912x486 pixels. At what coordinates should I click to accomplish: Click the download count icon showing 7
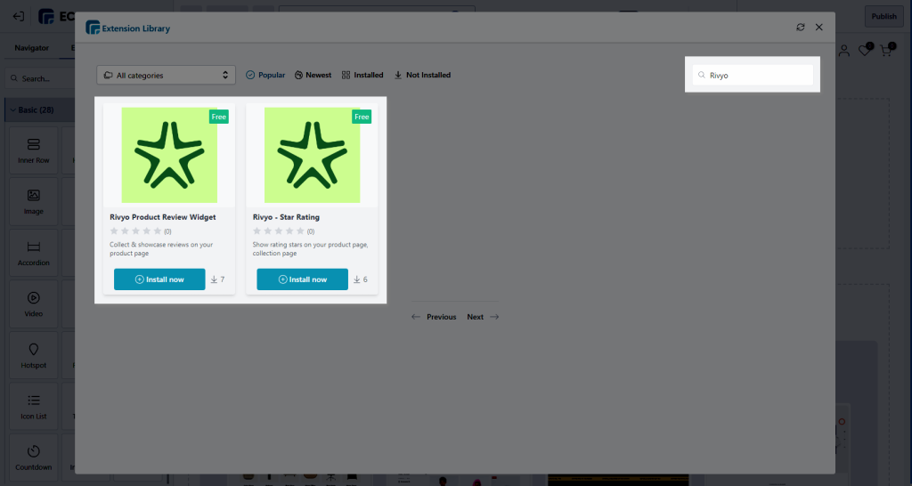214,279
